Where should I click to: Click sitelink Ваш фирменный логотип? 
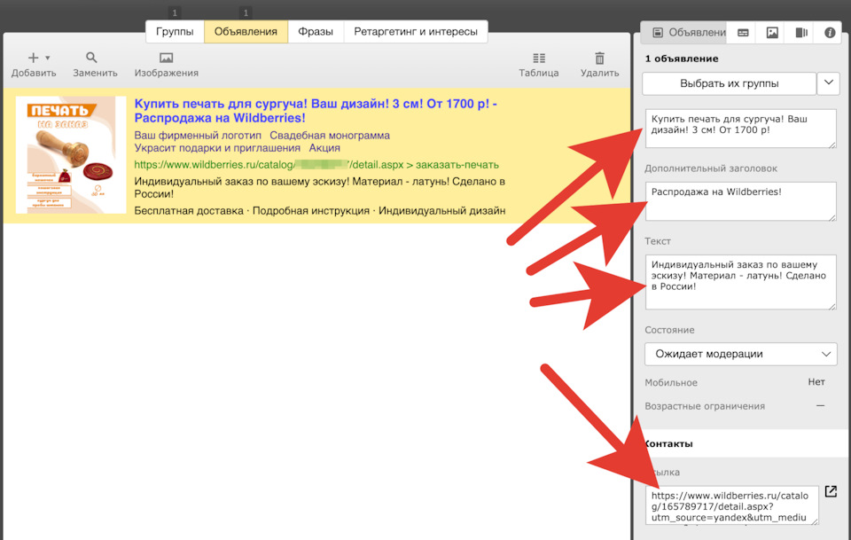(198, 135)
